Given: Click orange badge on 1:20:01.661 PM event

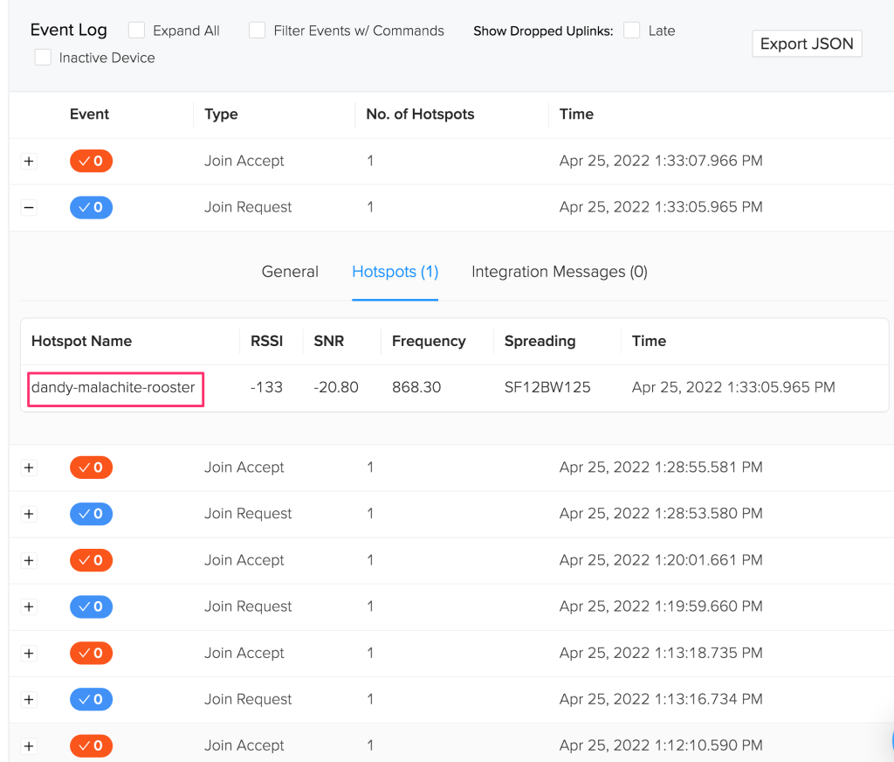Looking at the screenshot, I should click(91, 560).
